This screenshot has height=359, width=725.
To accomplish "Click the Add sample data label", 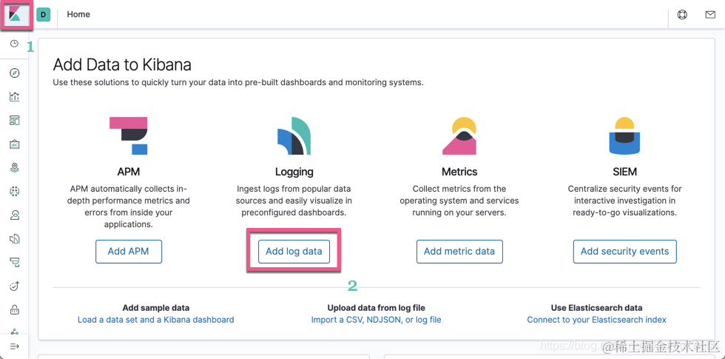I will pos(156,308).
